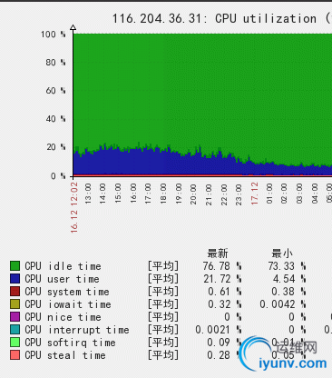This screenshot has height=378, width=332.
Task: Click the '60 %' y-axis label
Action: click(55, 91)
